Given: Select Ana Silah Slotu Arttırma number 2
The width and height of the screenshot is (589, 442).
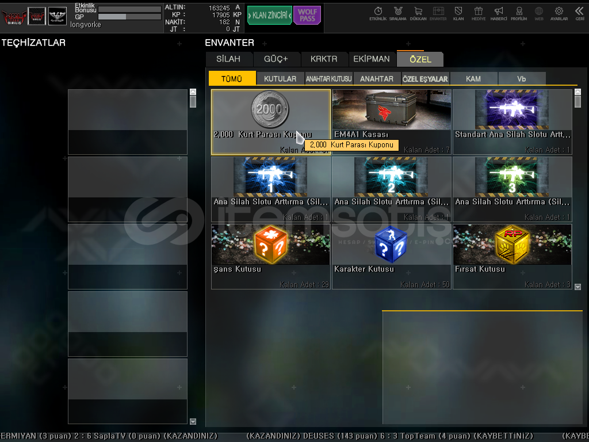Looking at the screenshot, I should pos(391,189).
